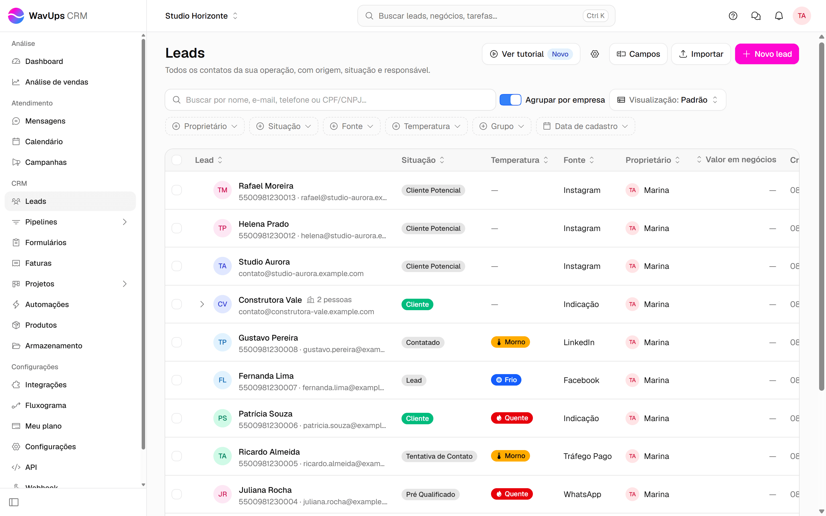Click the WavUps CRM logo
This screenshot has height=516, width=826.
click(x=47, y=16)
